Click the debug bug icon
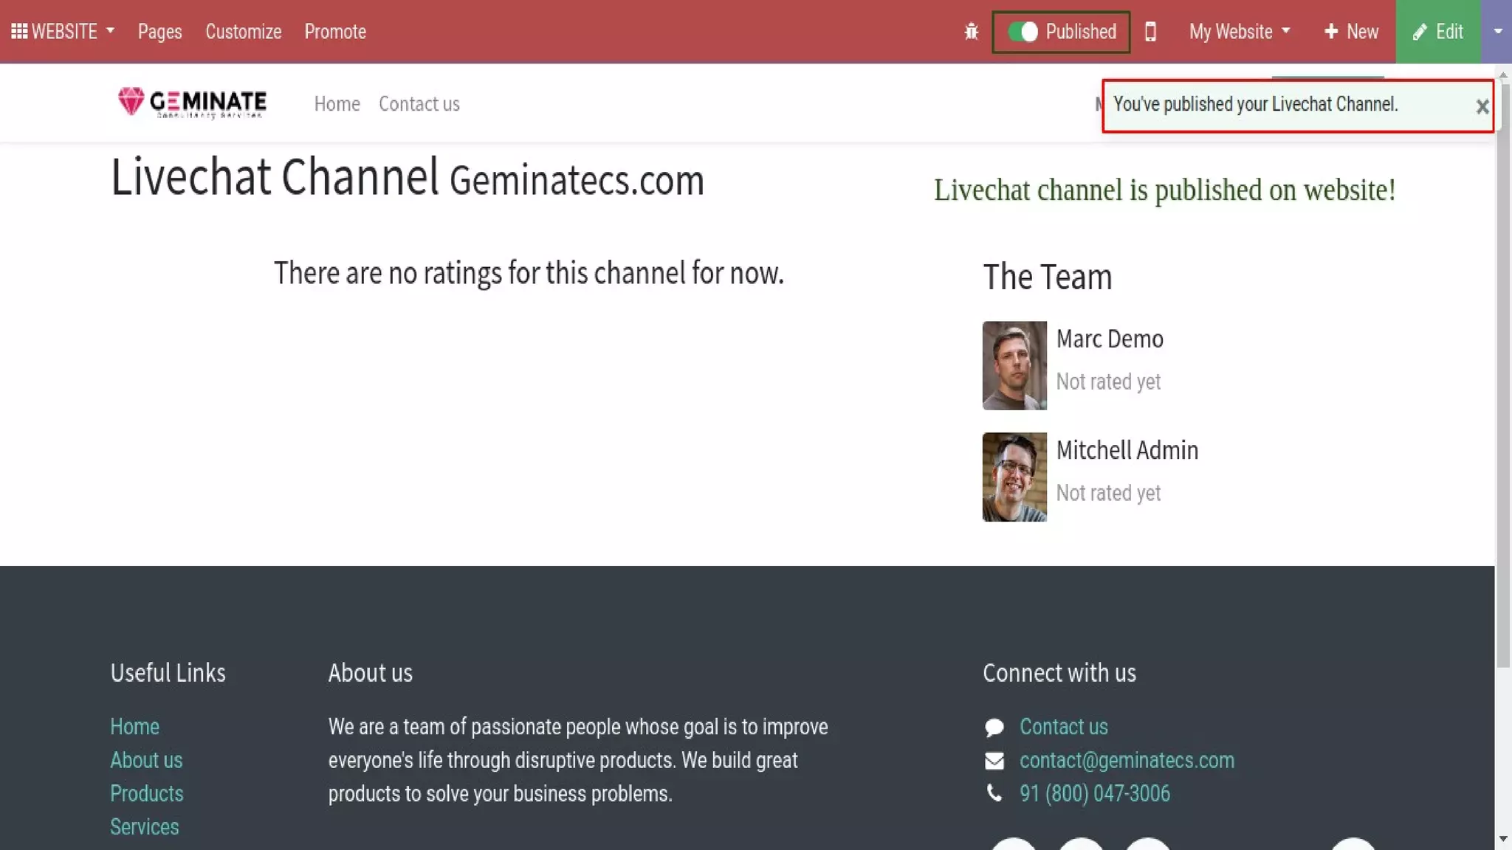The width and height of the screenshot is (1512, 850). pyautogui.click(x=971, y=32)
